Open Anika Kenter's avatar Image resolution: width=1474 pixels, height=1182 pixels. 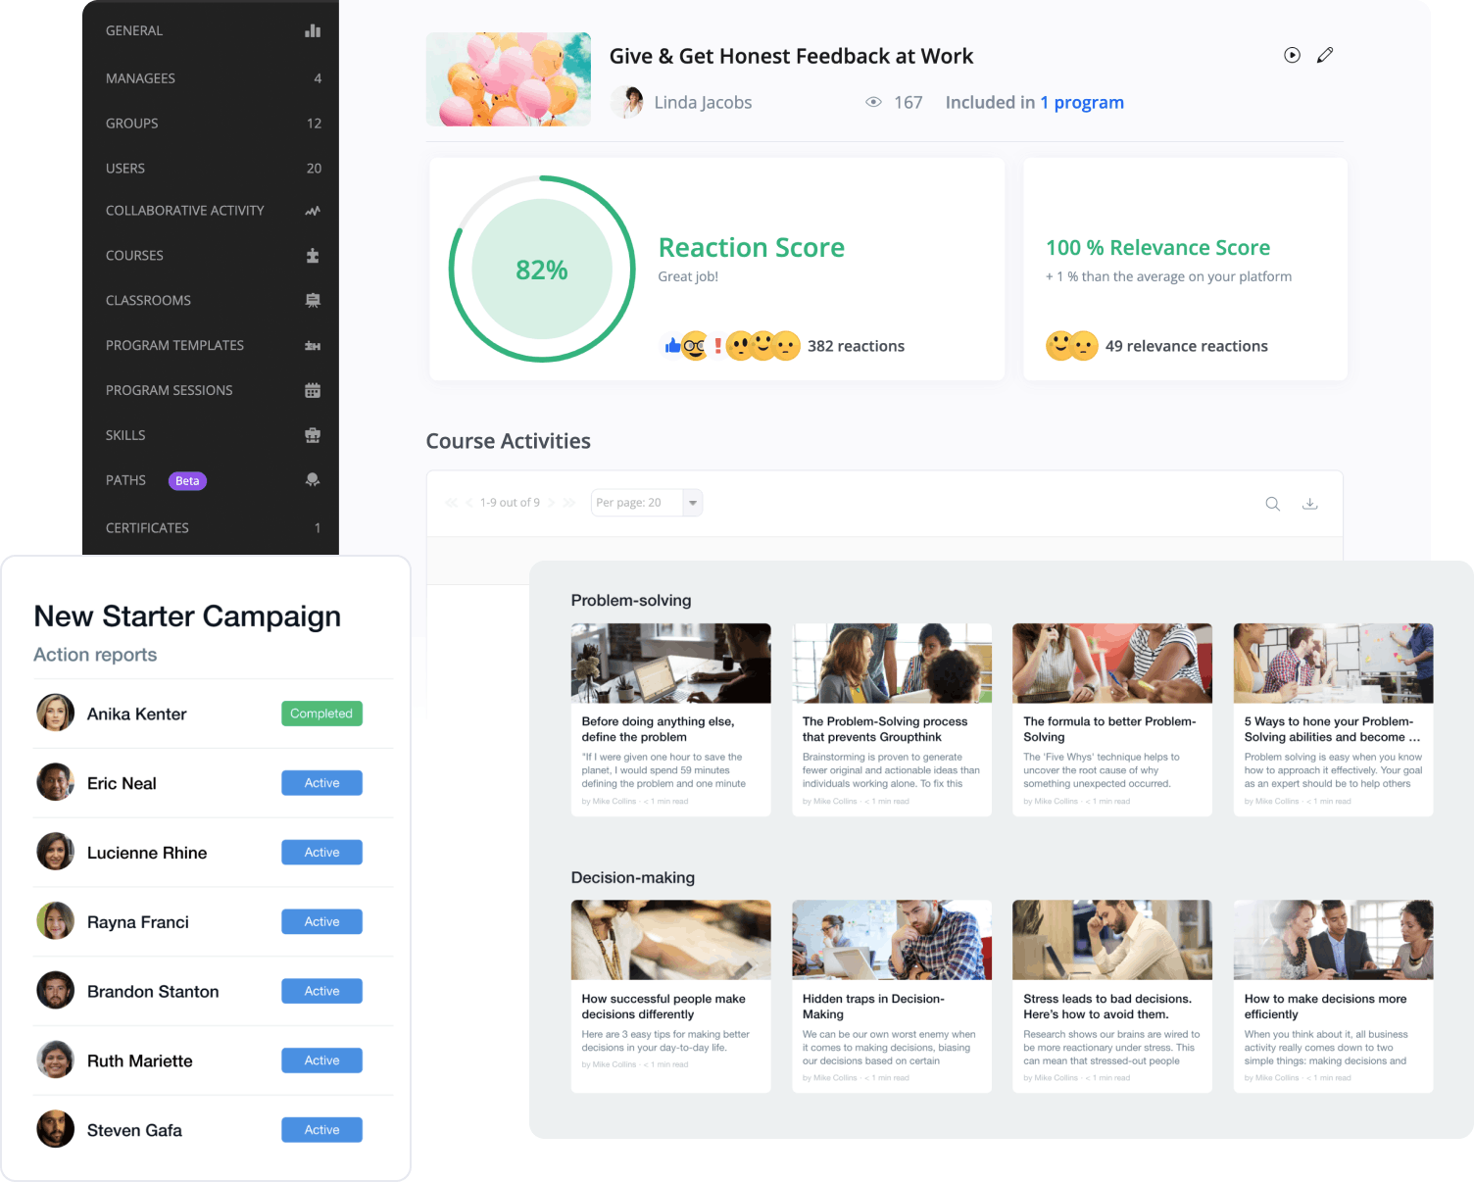pos(56,714)
